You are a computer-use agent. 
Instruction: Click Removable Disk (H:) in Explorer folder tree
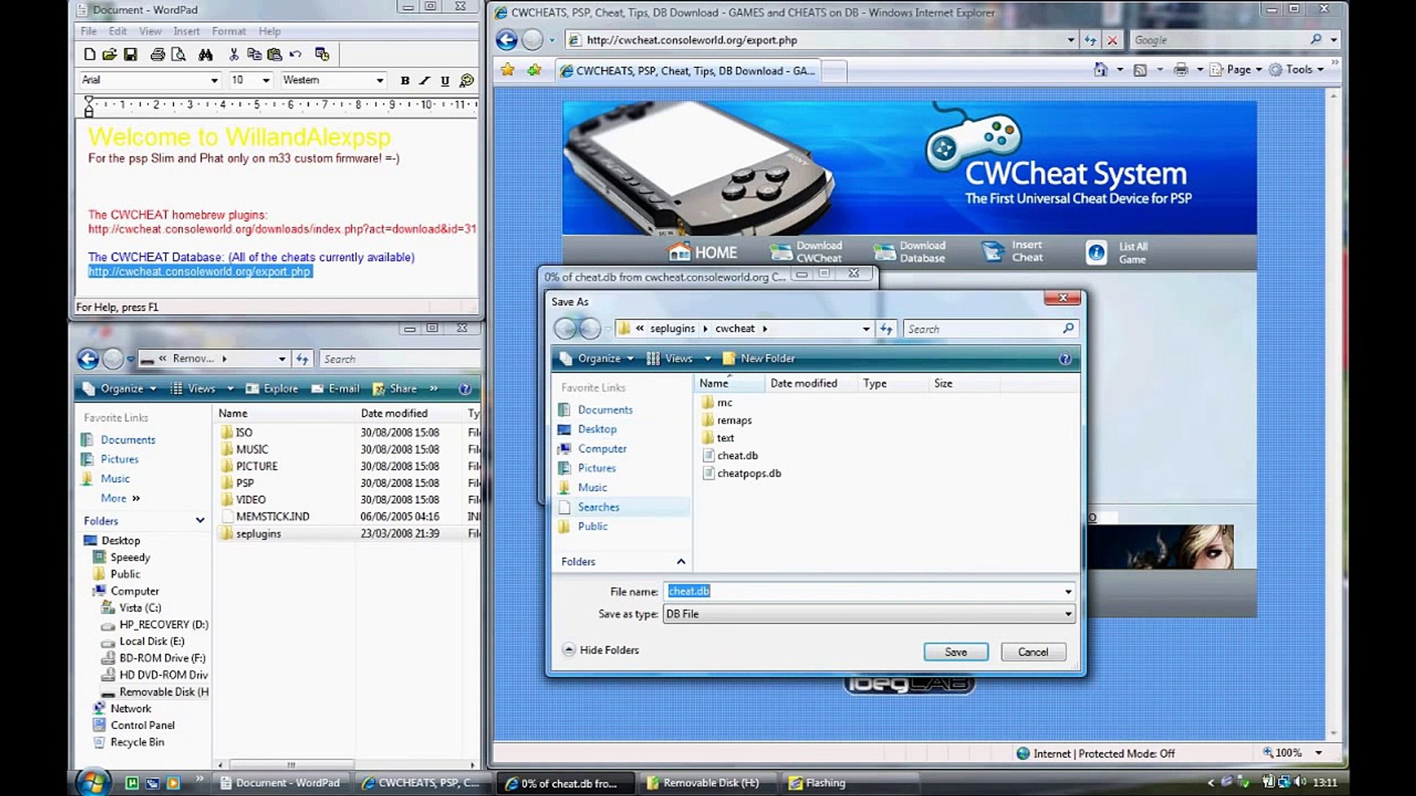155,692
